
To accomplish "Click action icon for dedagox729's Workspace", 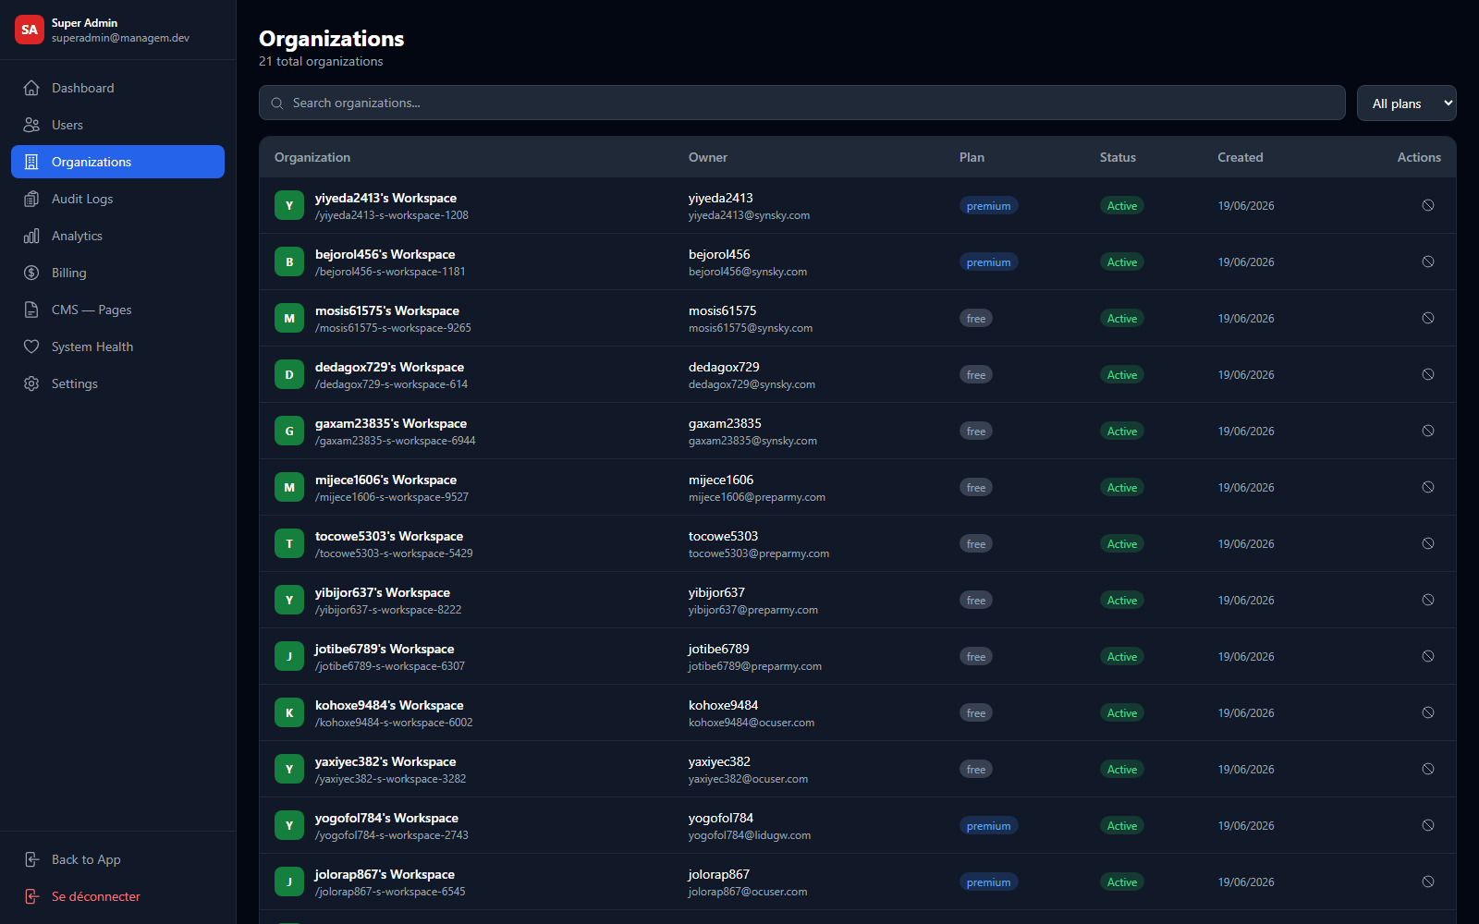I will [1428, 374].
